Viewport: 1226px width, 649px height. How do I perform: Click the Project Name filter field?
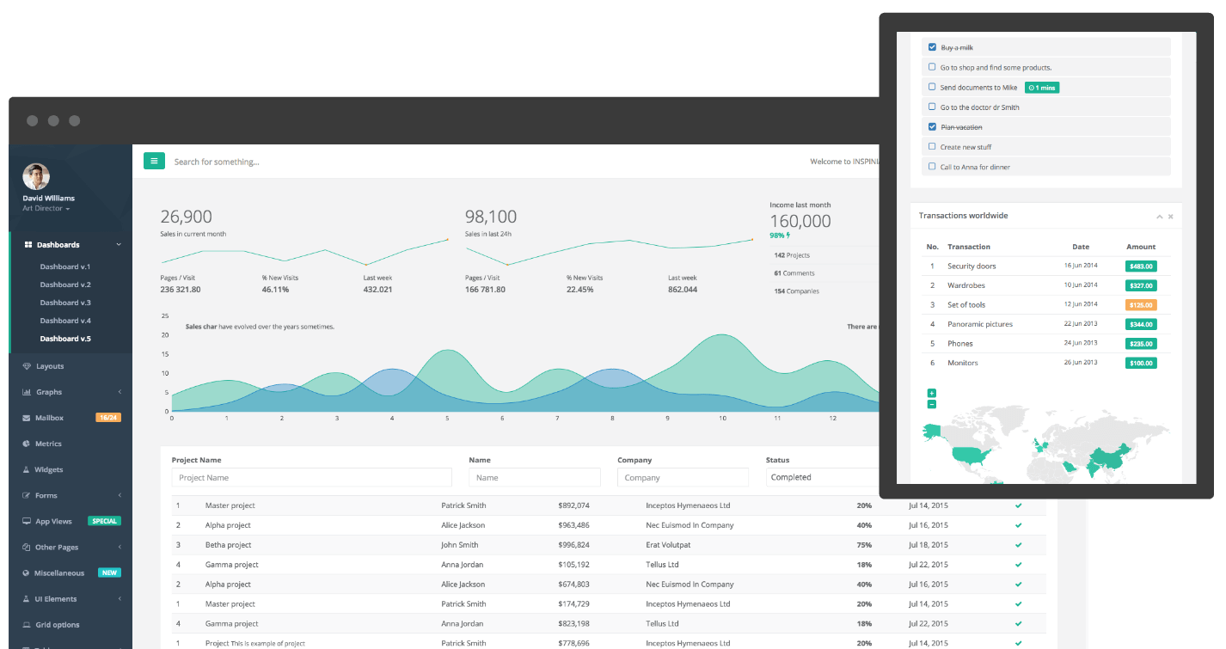pyautogui.click(x=312, y=477)
